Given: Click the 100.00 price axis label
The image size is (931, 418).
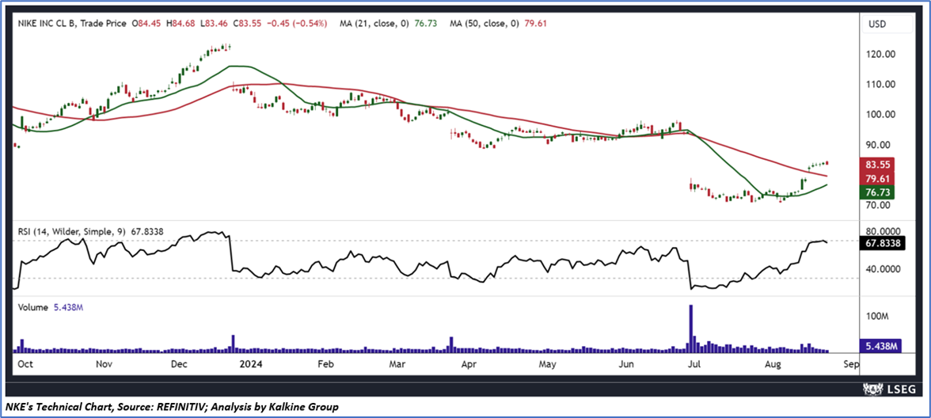Looking at the screenshot, I should click(x=880, y=115).
